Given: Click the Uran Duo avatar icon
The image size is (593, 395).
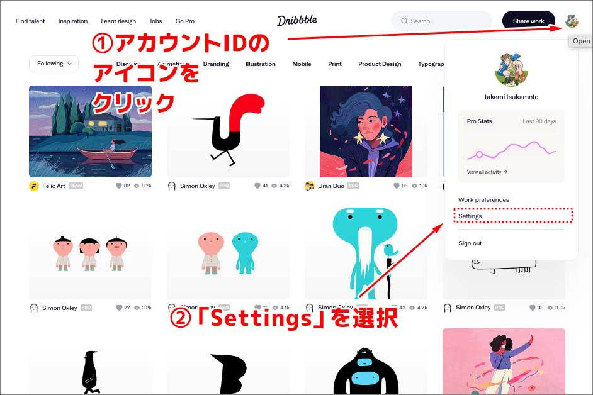Looking at the screenshot, I should [x=310, y=186].
